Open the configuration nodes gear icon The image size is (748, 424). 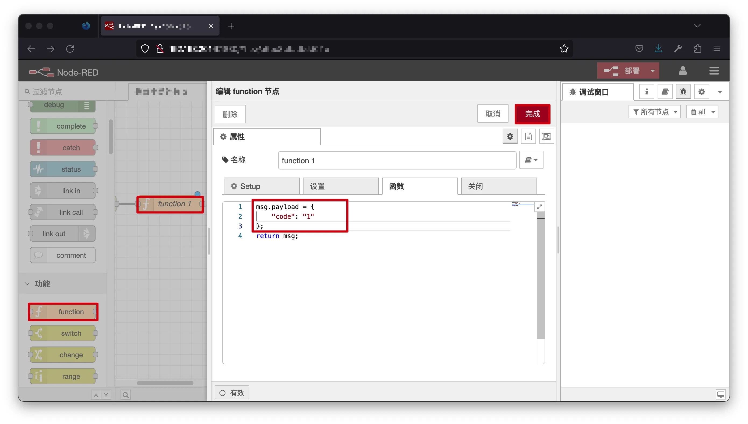[x=701, y=92]
